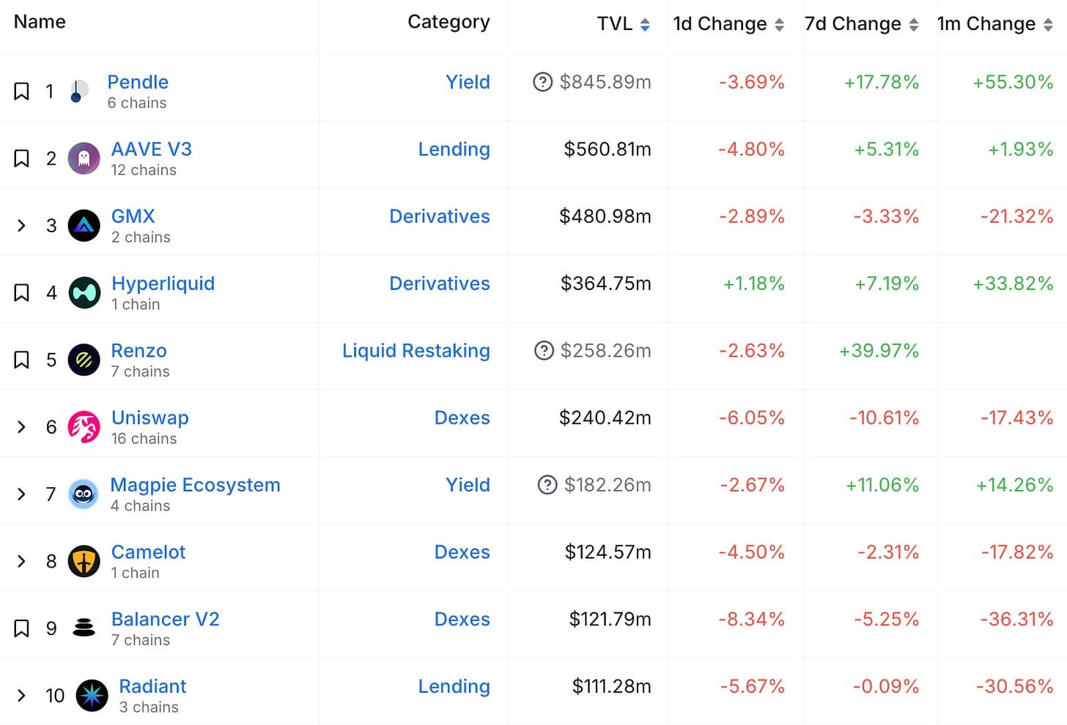The image size is (1067, 725).
Task: Open the Radiant protocol link
Action: [152, 686]
